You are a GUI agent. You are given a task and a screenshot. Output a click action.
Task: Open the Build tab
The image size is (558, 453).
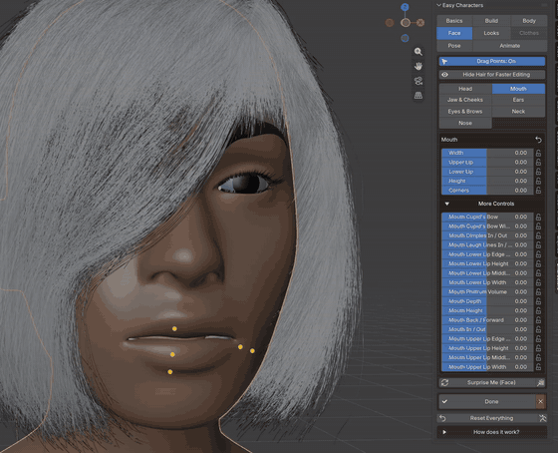(x=491, y=21)
